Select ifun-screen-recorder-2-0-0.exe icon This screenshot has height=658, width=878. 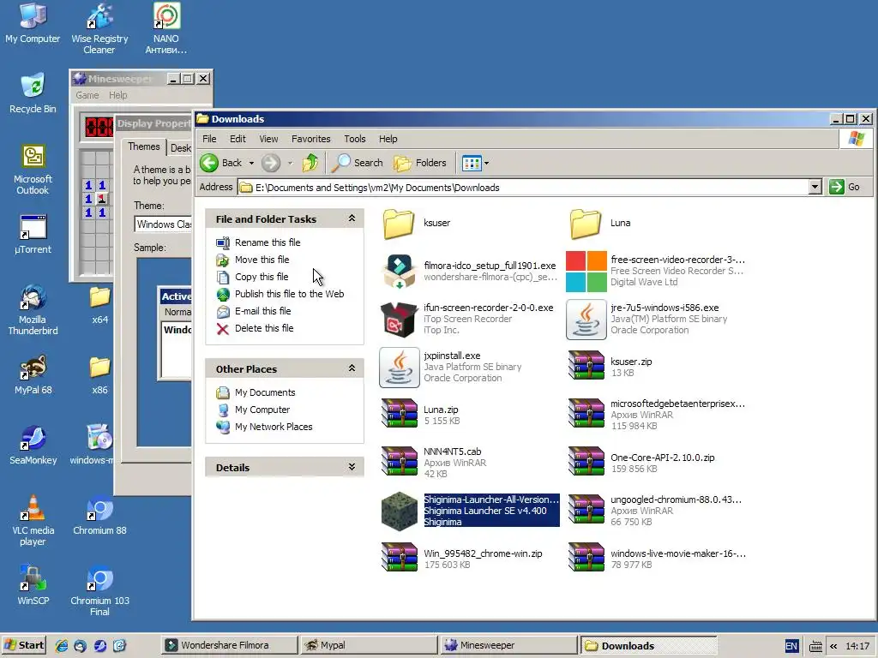400,320
